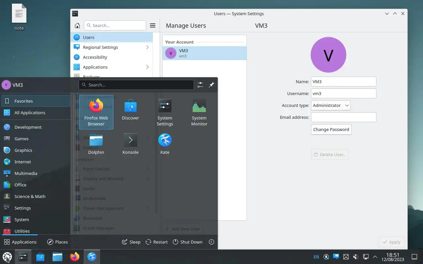
Task: Open the Internet category
Action: pyautogui.click(x=35, y=162)
